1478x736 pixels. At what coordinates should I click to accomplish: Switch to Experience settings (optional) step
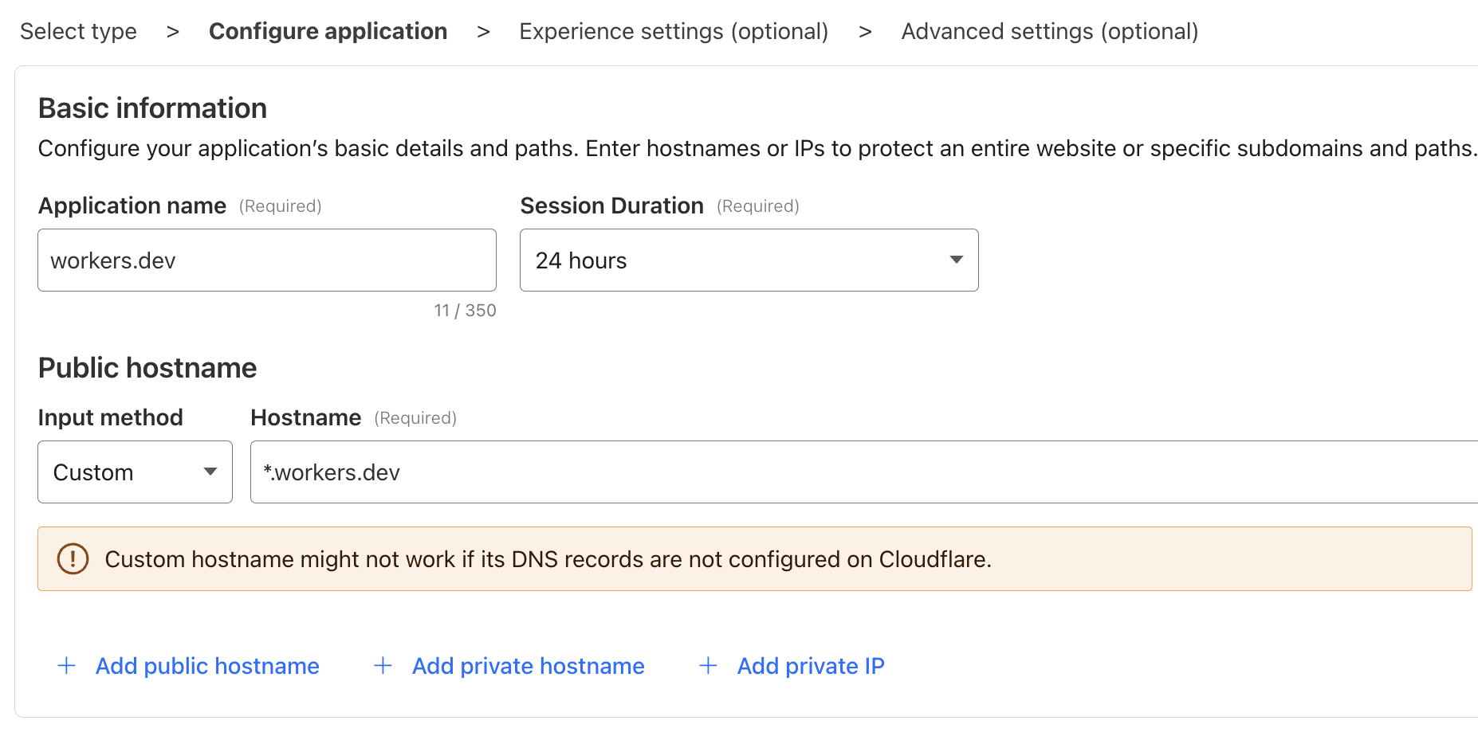(674, 32)
